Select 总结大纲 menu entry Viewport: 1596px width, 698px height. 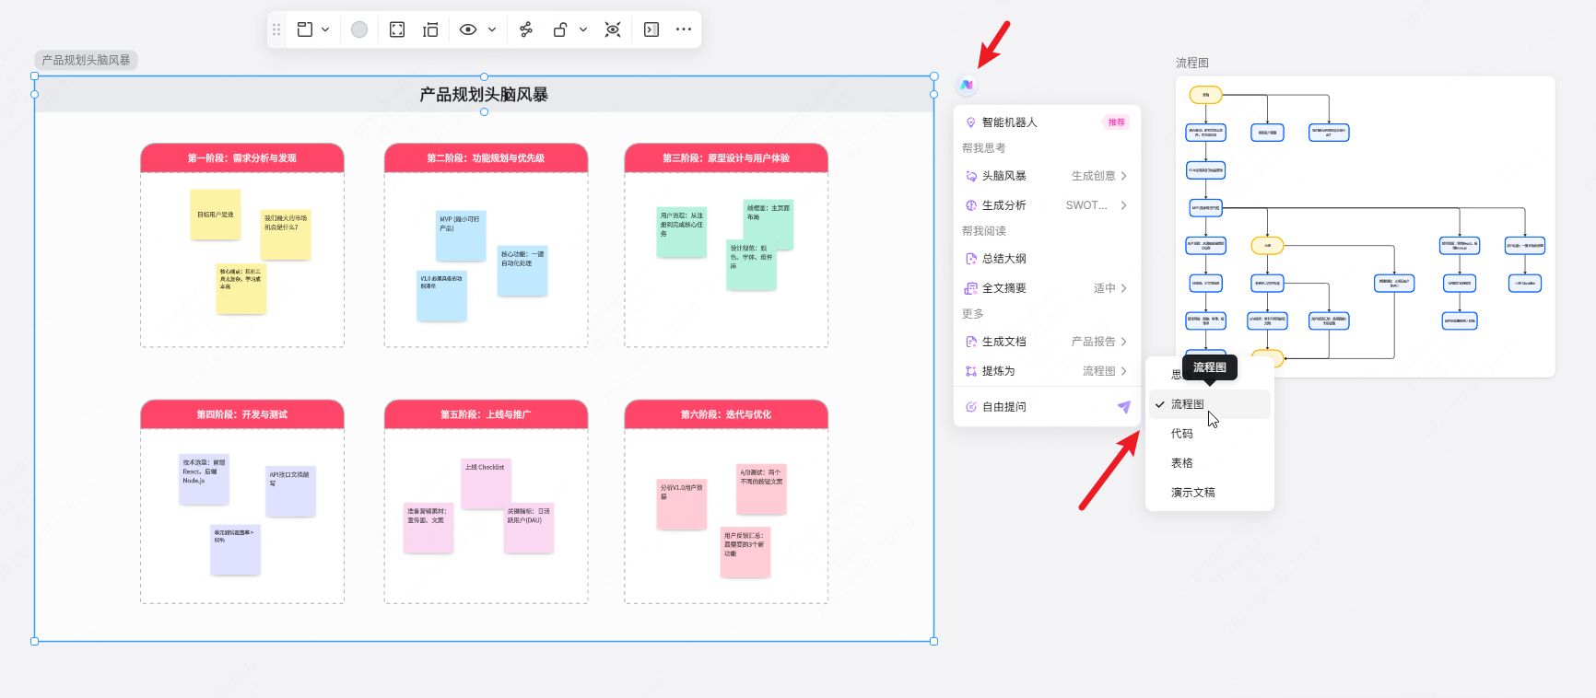(x=1047, y=259)
